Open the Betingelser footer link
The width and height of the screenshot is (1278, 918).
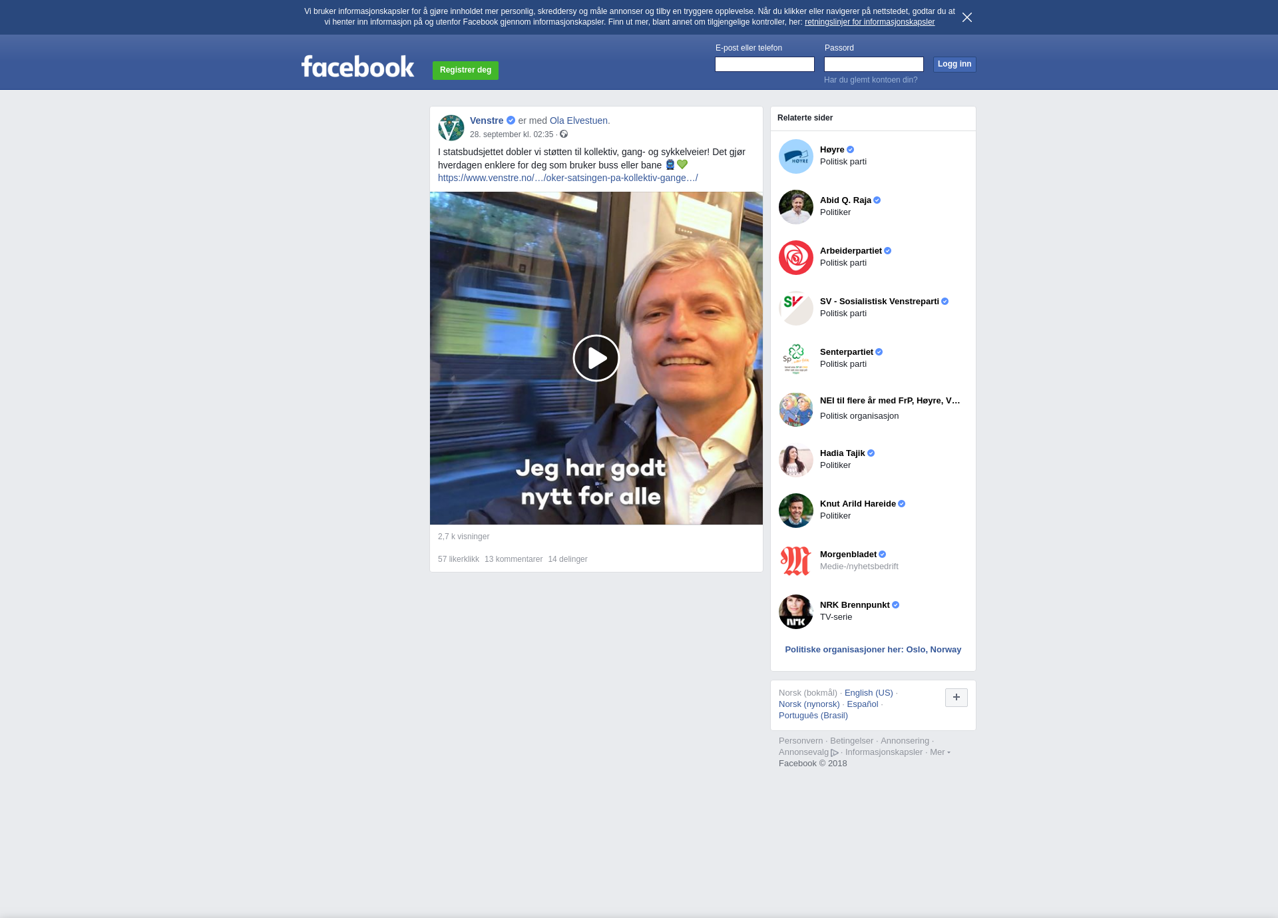(x=851, y=741)
